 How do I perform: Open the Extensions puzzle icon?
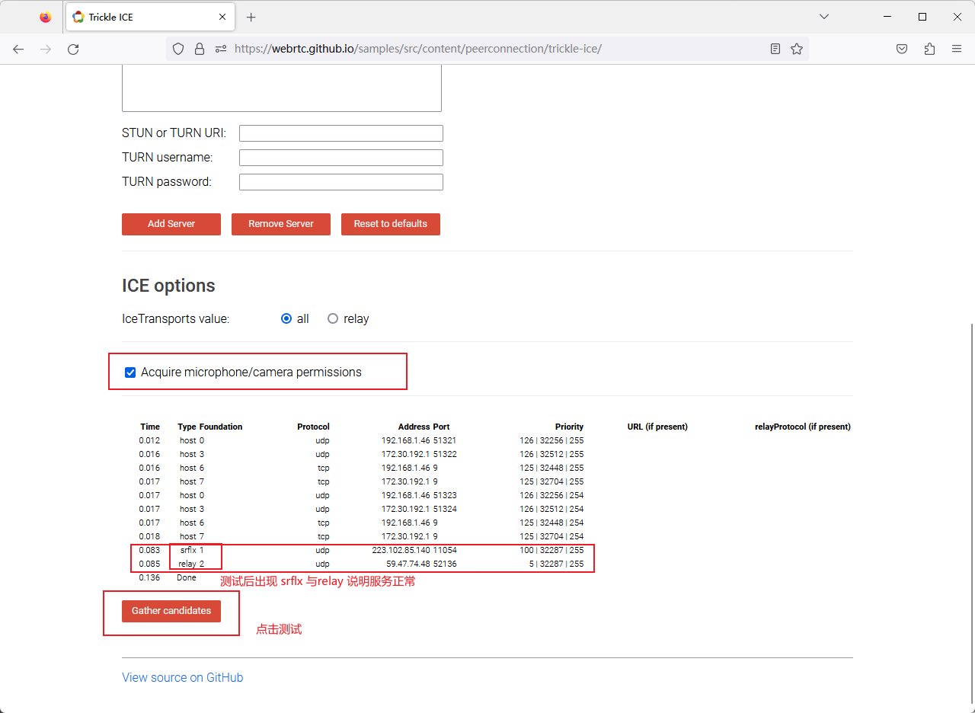[929, 49]
